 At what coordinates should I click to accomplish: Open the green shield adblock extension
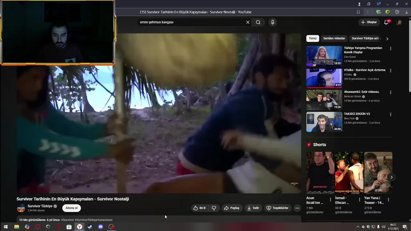pos(378,12)
